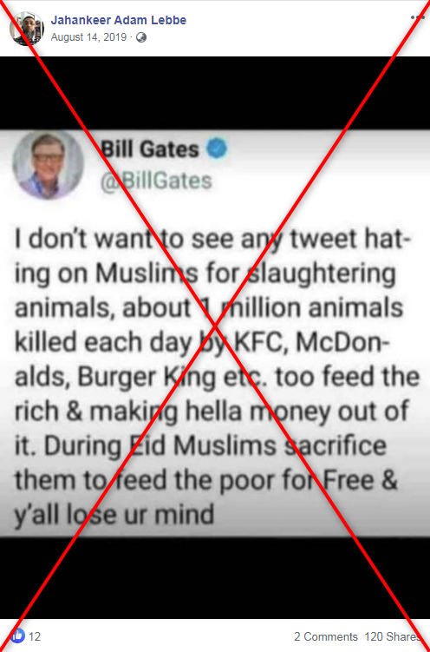Click Bill Gates' round avatar in the tweet

pyautogui.click(x=49, y=164)
